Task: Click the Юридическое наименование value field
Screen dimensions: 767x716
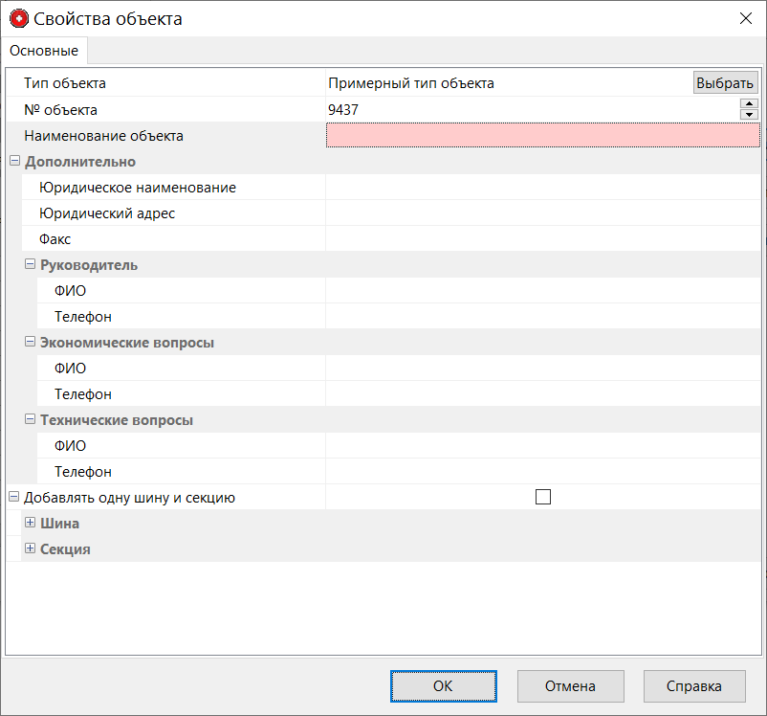Action: click(x=542, y=188)
